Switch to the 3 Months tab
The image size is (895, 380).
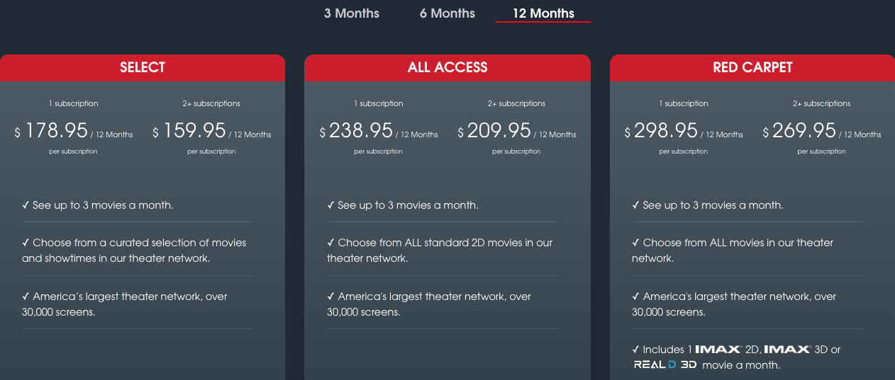tap(352, 13)
